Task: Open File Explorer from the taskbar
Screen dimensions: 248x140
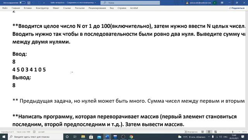Action: pyautogui.click(x=83, y=136)
